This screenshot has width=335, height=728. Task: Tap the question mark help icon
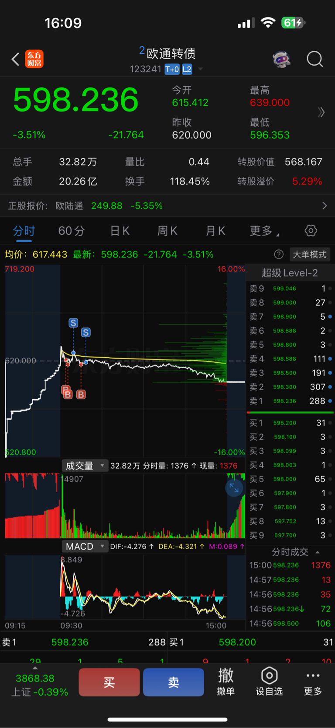pos(279,254)
